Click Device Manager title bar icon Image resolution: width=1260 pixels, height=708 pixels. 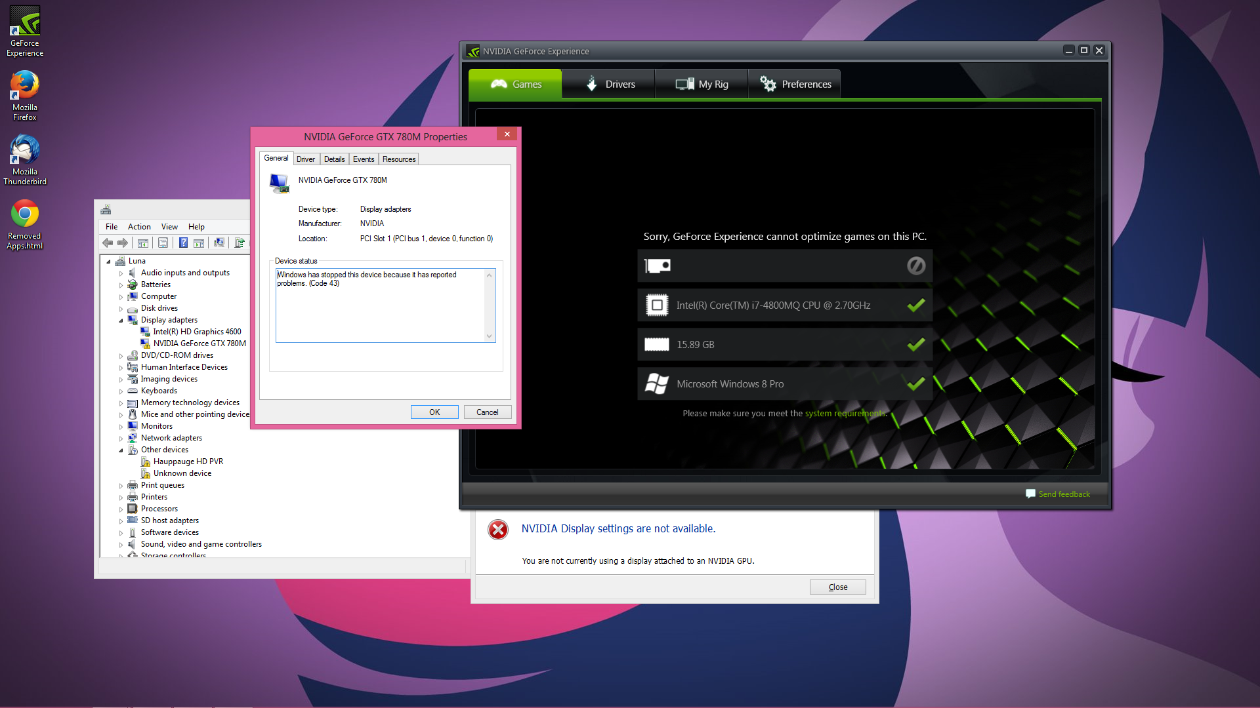(106, 210)
